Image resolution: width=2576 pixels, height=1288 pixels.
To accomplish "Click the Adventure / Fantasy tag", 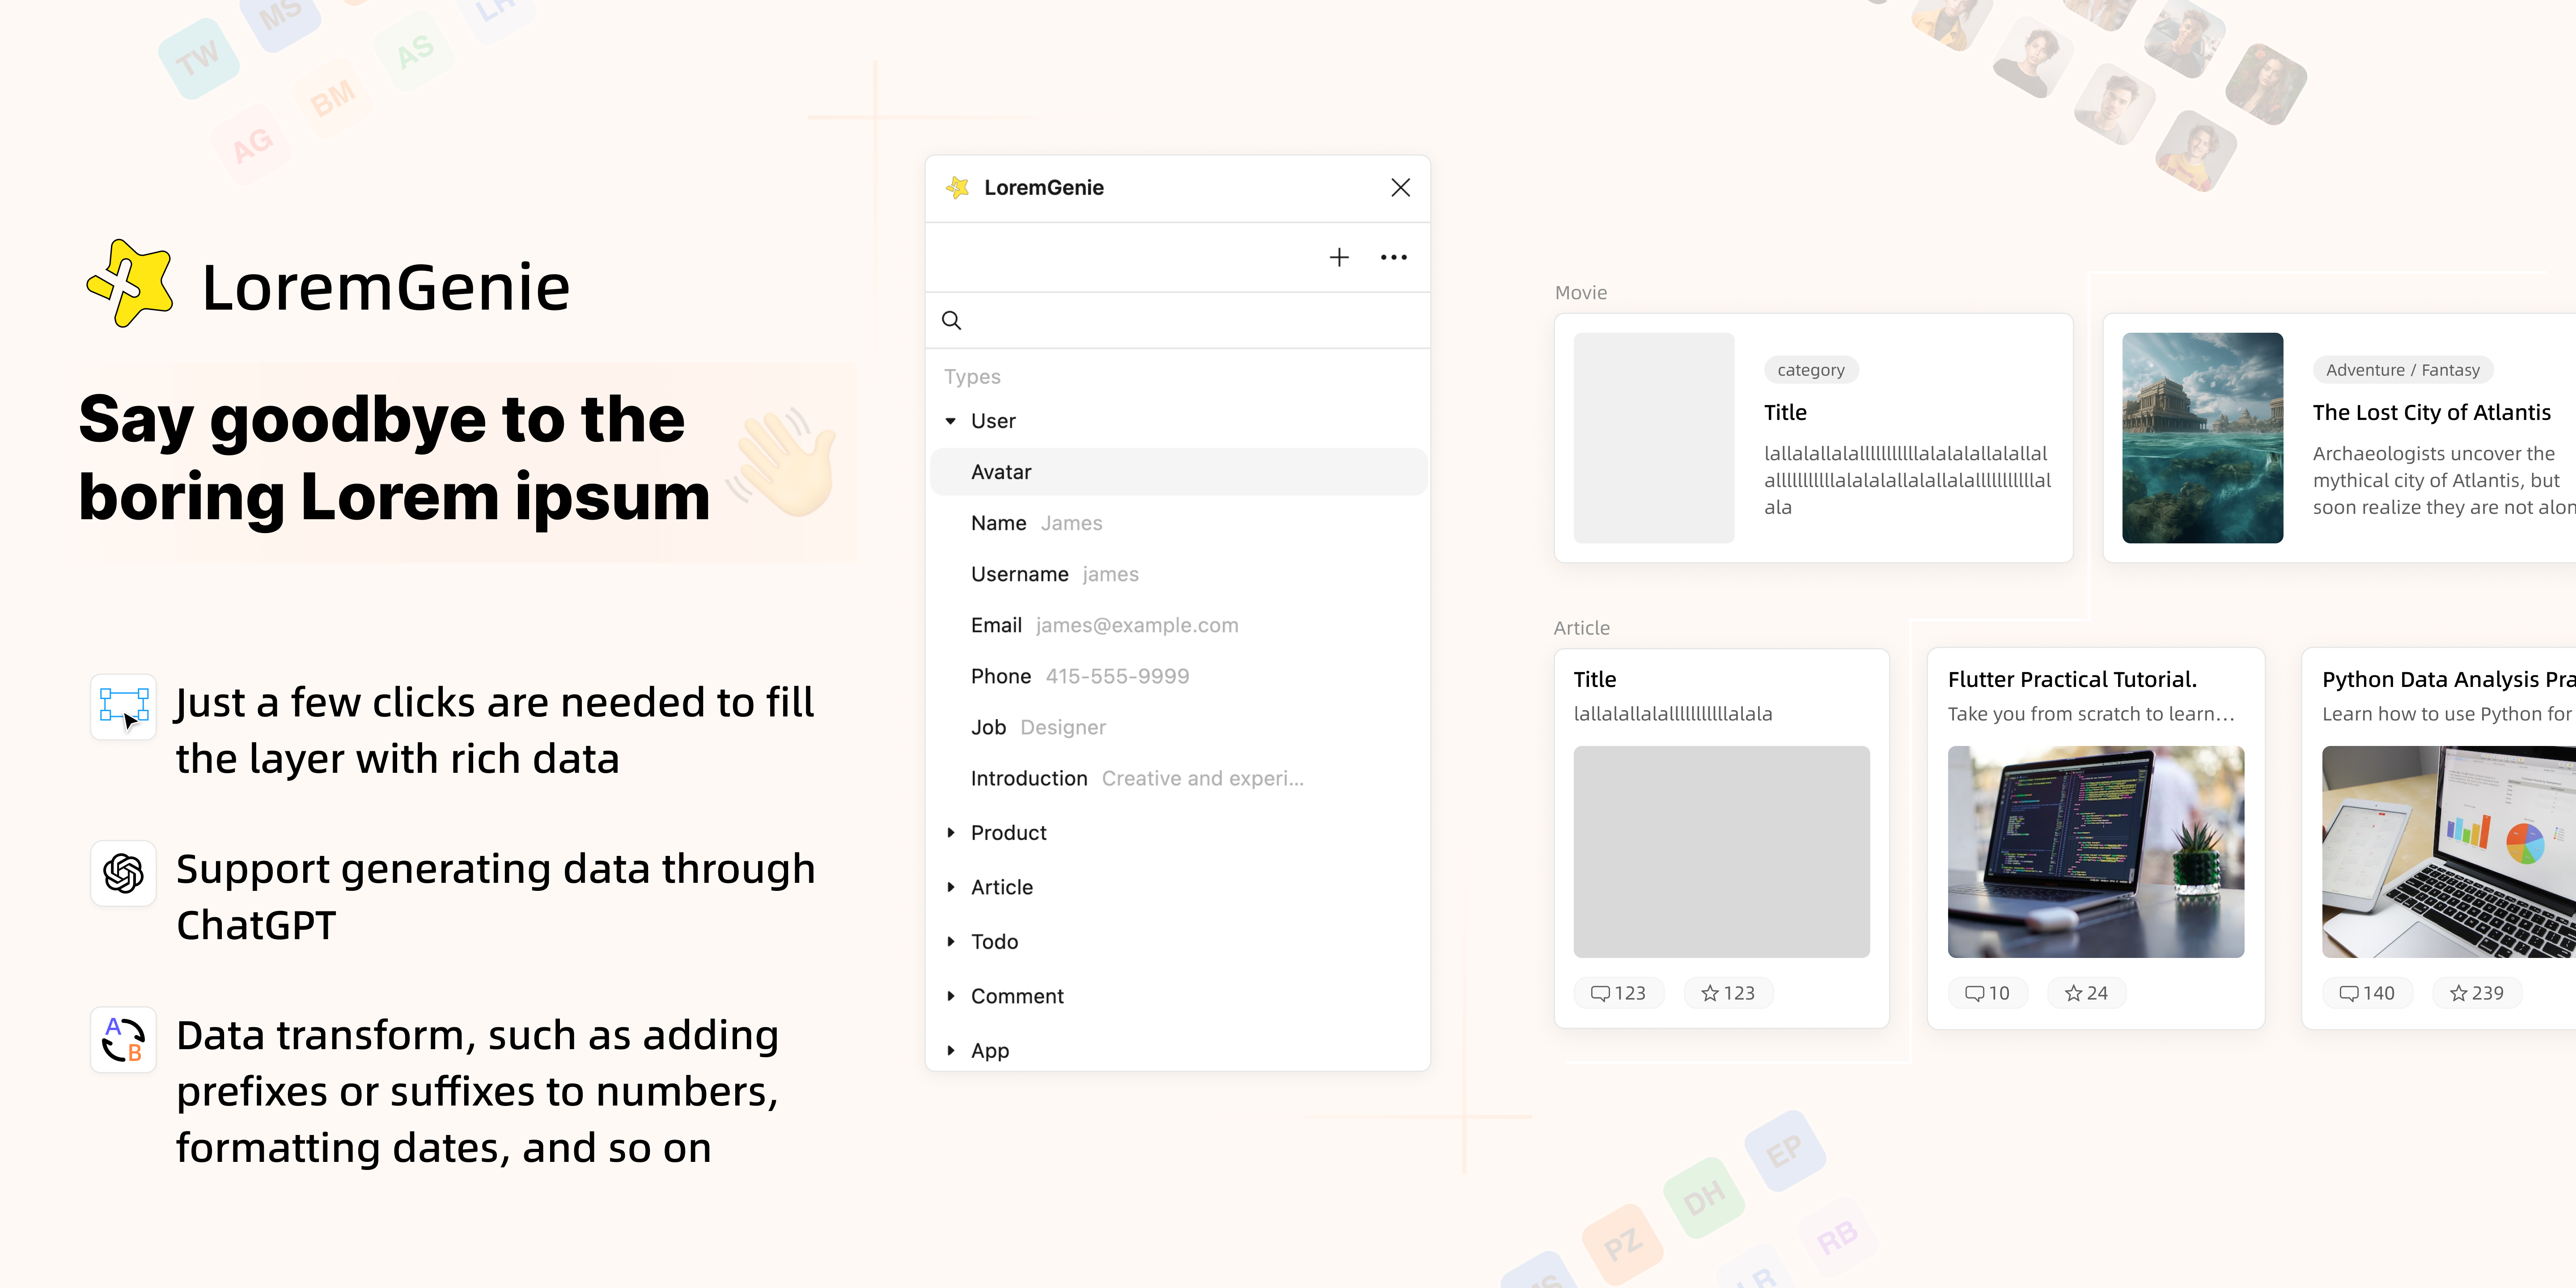I will pos(2402,370).
